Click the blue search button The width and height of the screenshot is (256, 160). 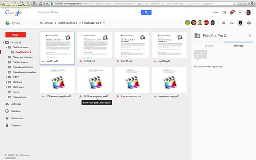[x=146, y=12]
